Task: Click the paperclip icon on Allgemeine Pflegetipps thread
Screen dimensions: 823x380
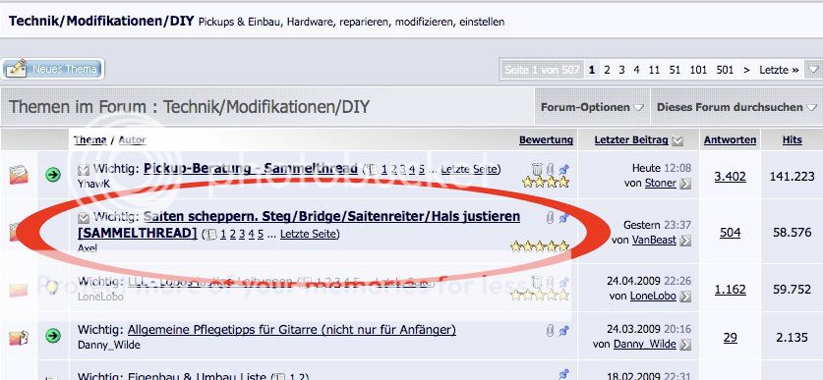Action: click(550, 331)
